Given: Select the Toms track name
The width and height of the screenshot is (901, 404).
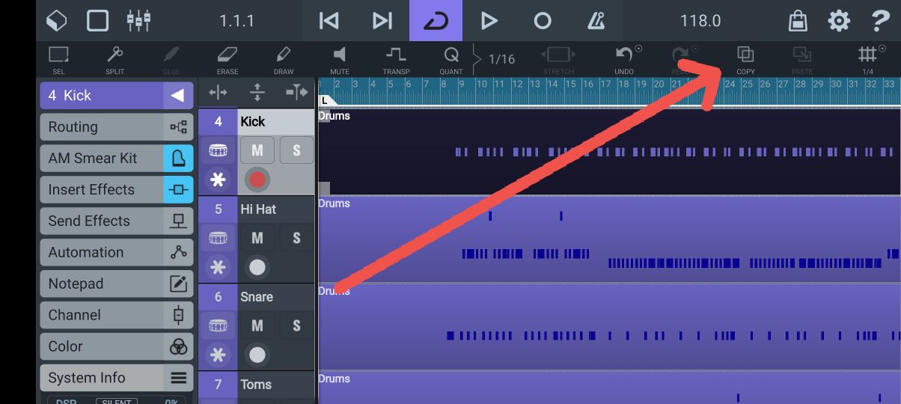Looking at the screenshot, I should (256, 385).
